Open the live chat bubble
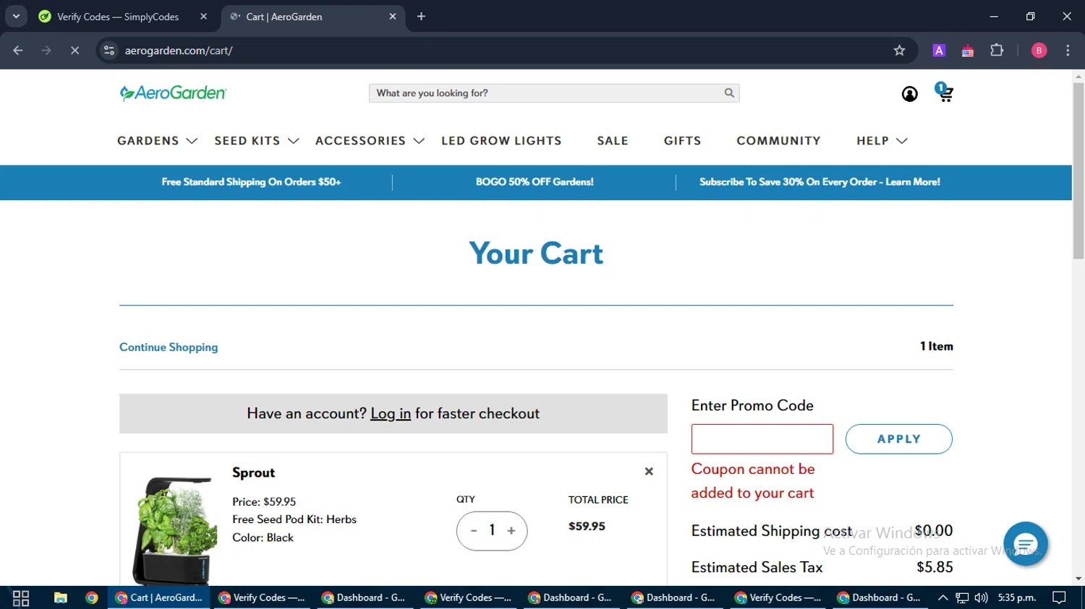The height and width of the screenshot is (609, 1085). (x=1025, y=543)
